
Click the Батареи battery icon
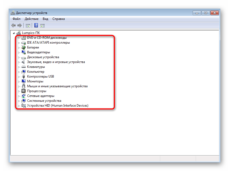point(23,47)
